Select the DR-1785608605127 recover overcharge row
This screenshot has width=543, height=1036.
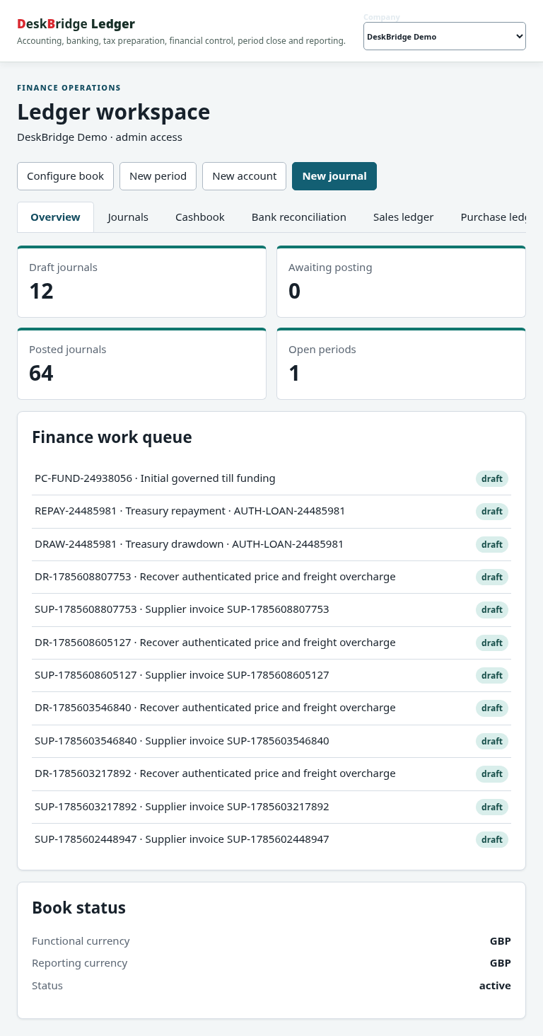pos(271,643)
